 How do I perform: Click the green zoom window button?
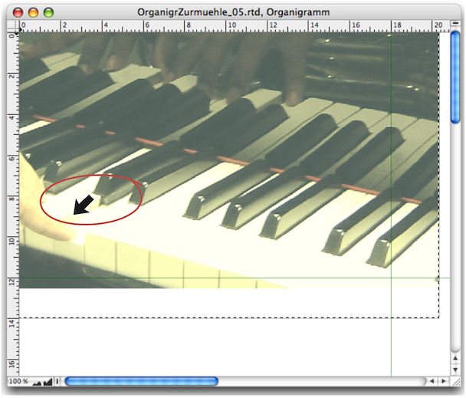tap(48, 11)
